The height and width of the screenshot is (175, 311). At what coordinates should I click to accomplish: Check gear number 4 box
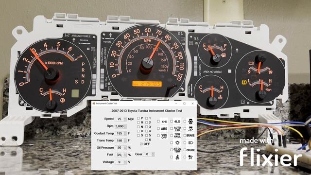coord(147,131)
